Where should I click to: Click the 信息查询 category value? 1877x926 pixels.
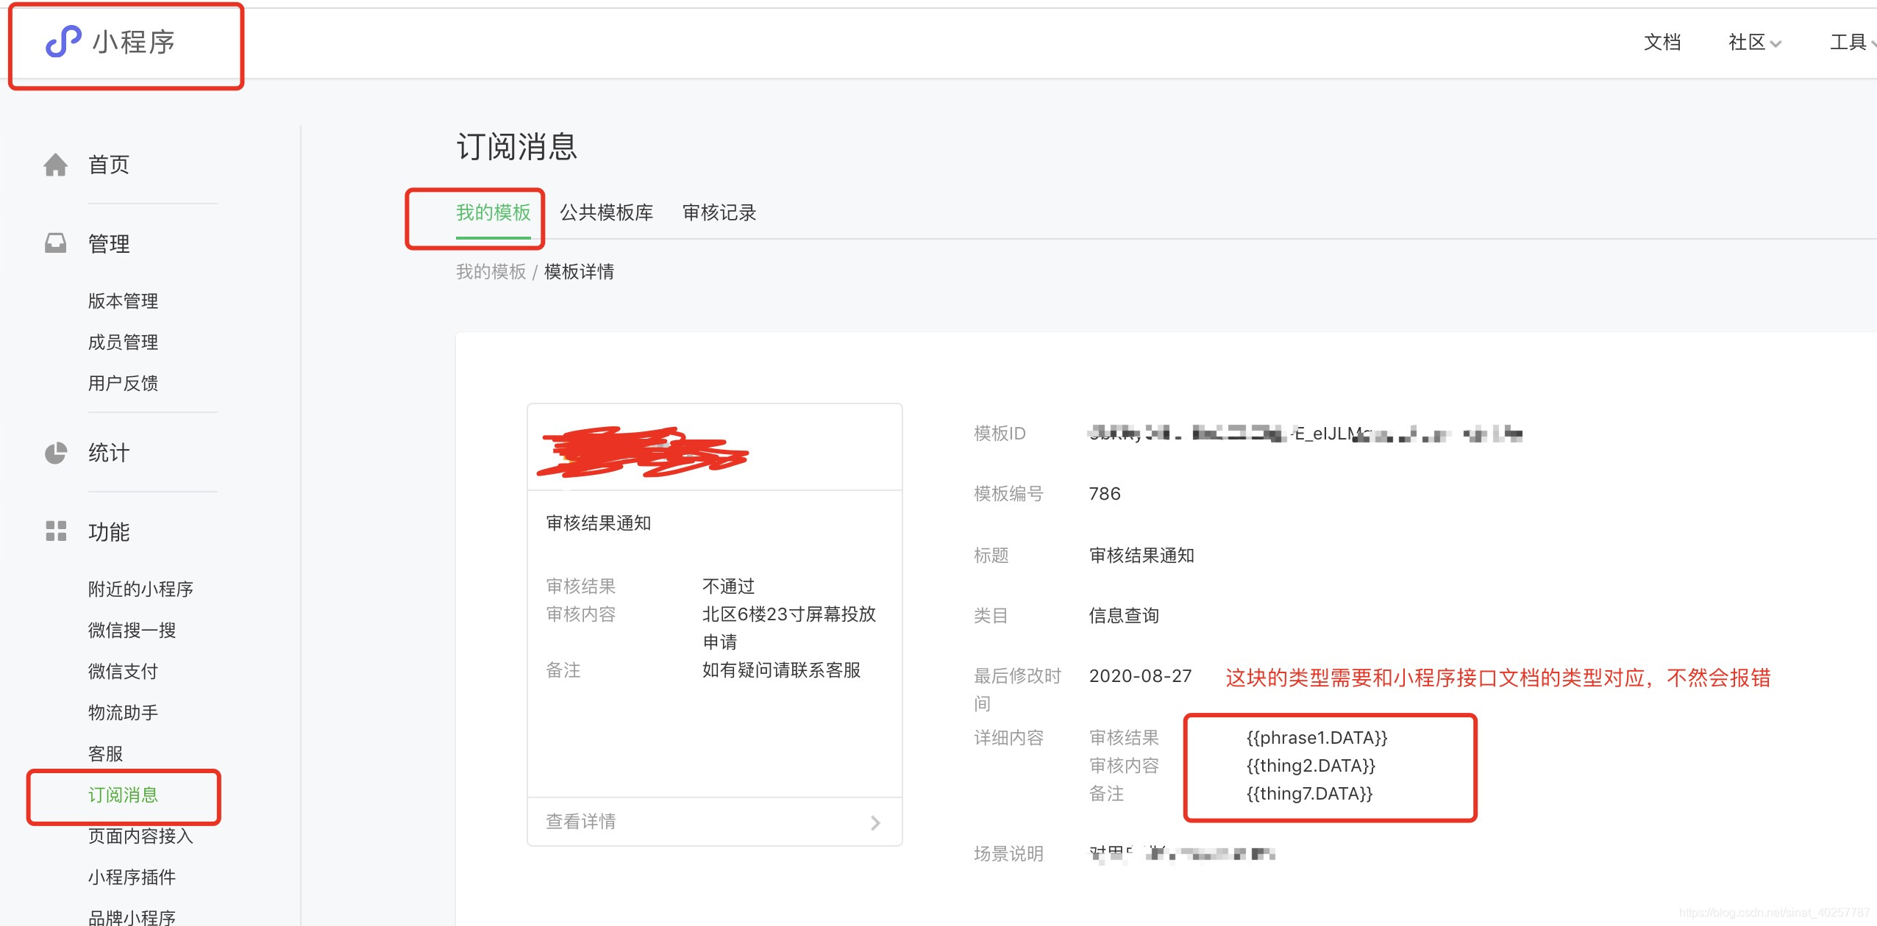(1124, 615)
